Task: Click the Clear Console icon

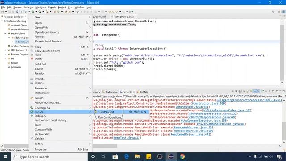Action: click(x=244, y=91)
